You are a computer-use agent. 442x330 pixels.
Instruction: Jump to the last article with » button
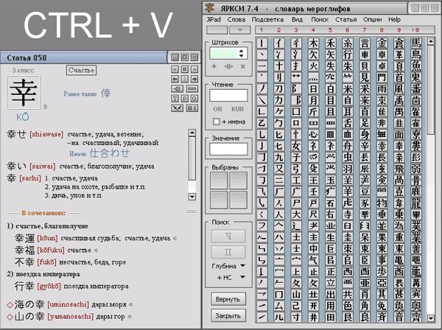(x=194, y=69)
